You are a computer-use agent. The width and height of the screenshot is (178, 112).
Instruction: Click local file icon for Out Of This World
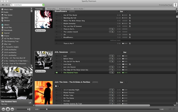pos(130,15)
